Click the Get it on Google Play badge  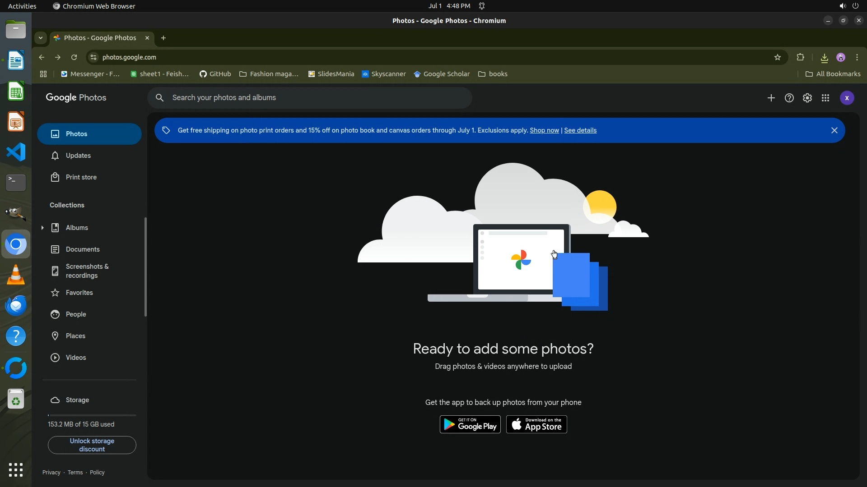coord(470,424)
